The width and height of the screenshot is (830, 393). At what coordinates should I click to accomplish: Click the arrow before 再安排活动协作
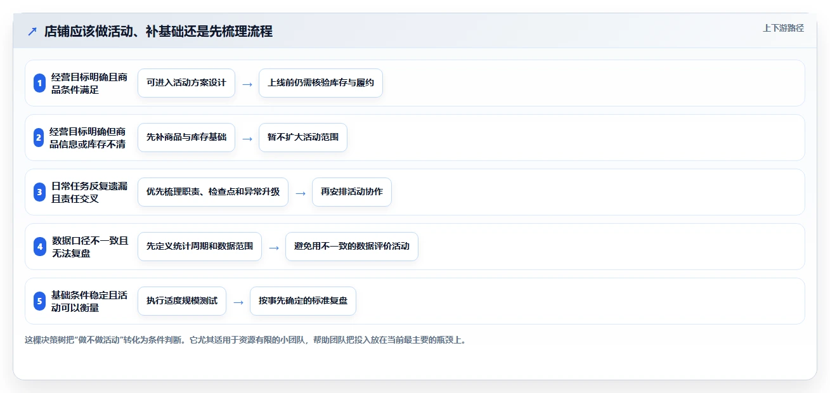click(x=301, y=193)
